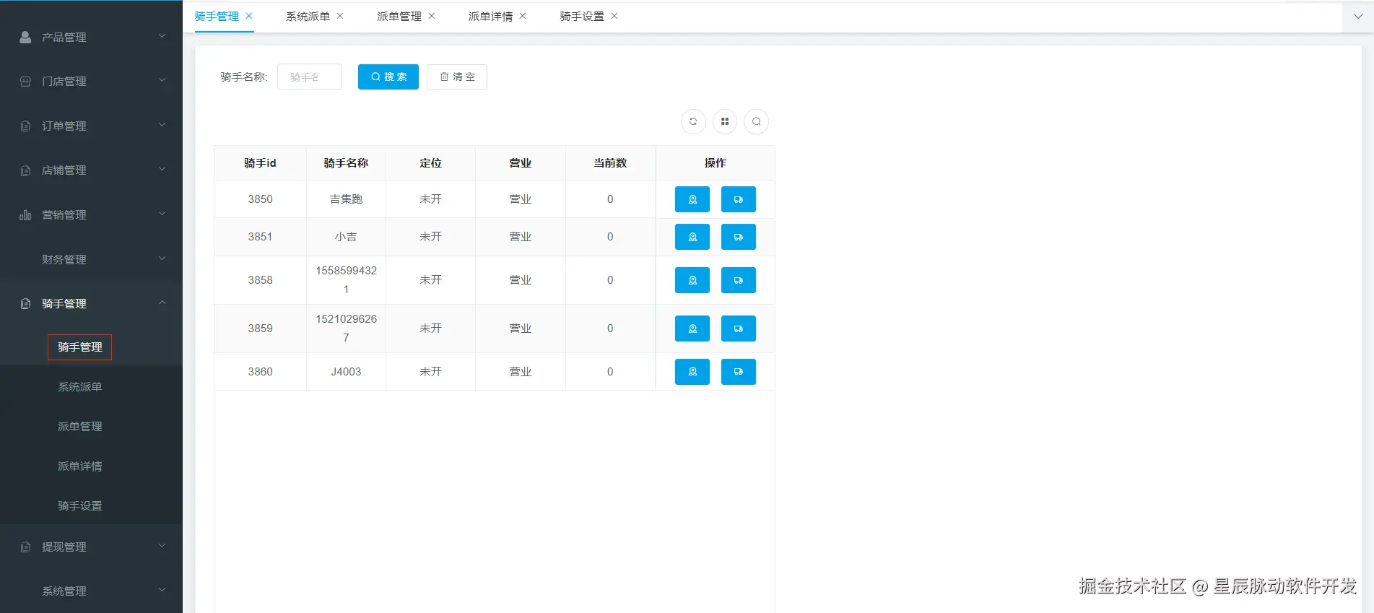
Task: Click the person icon button for rider 3850
Action: coord(692,199)
